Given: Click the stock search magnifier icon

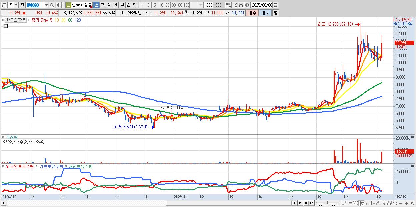Looking at the screenshot, I should (x=52, y=5).
